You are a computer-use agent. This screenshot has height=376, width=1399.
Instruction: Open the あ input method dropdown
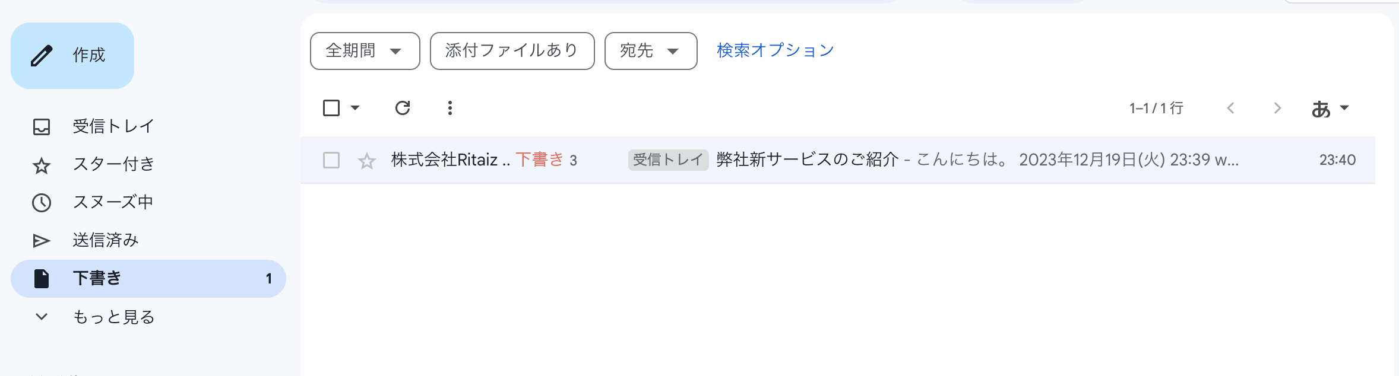coord(1330,109)
